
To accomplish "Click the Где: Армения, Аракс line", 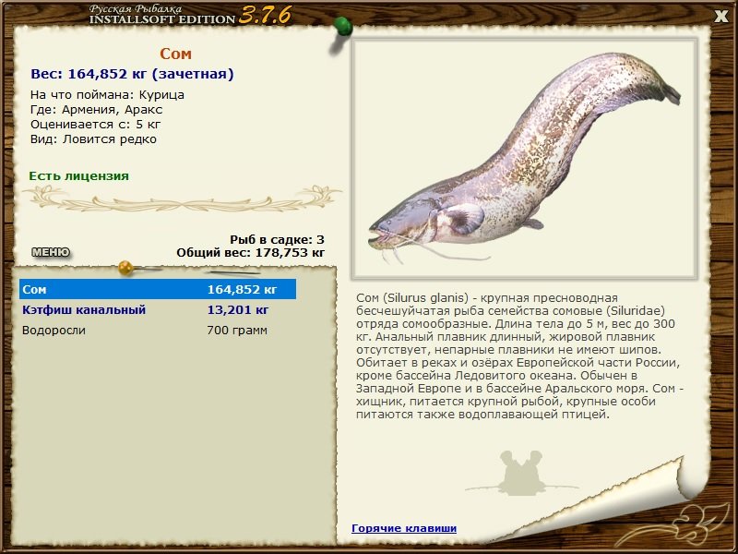I will tap(97, 110).
